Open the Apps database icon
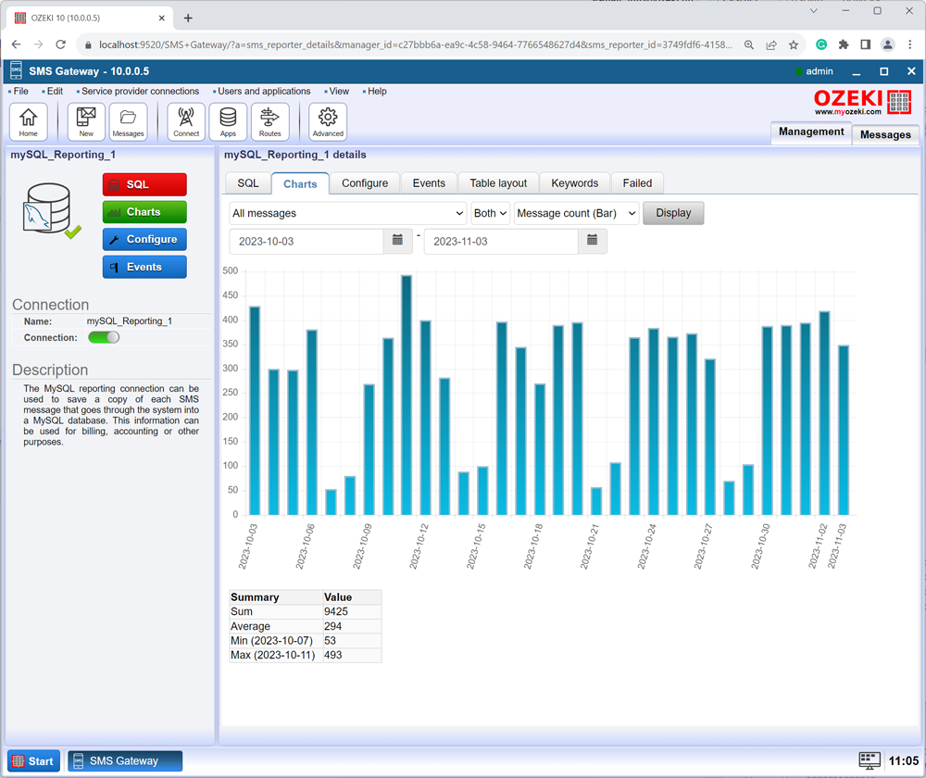The width and height of the screenshot is (926, 778). (x=228, y=121)
